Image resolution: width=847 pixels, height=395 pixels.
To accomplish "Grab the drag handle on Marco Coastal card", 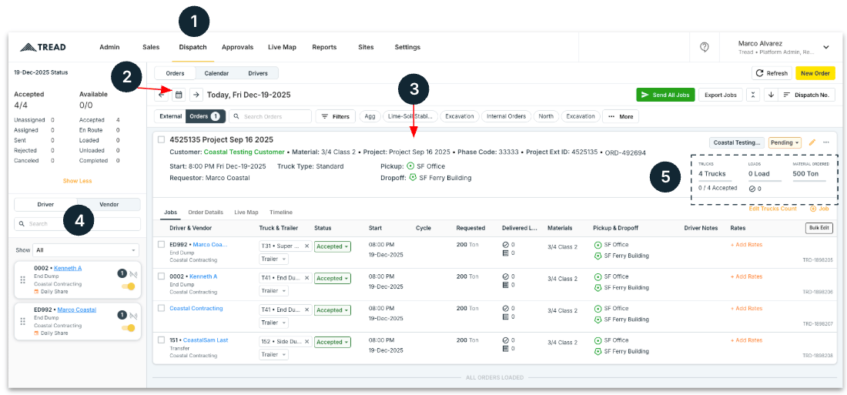I will [x=22, y=322].
